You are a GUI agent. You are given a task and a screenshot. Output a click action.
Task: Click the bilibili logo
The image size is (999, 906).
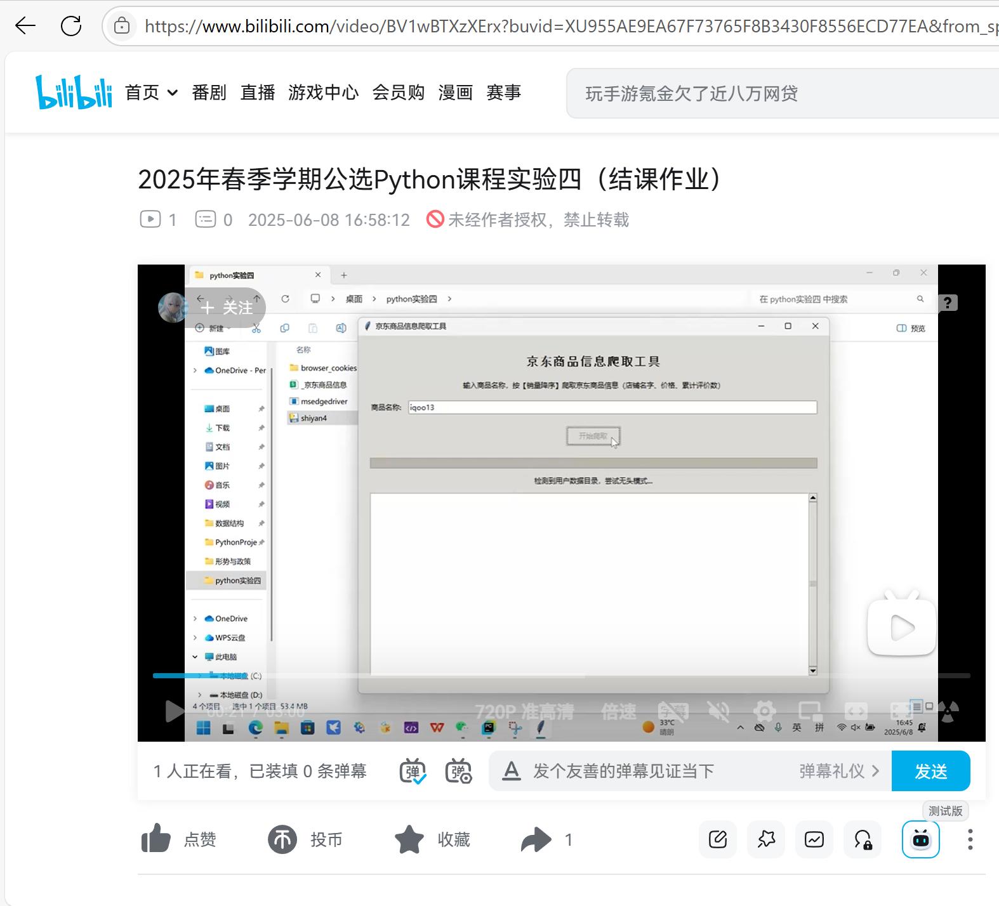[x=74, y=93]
